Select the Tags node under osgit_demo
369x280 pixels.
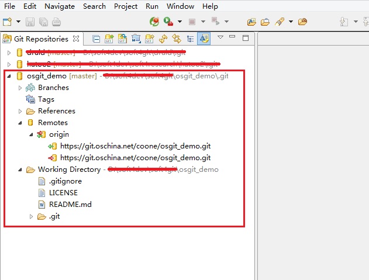point(46,99)
